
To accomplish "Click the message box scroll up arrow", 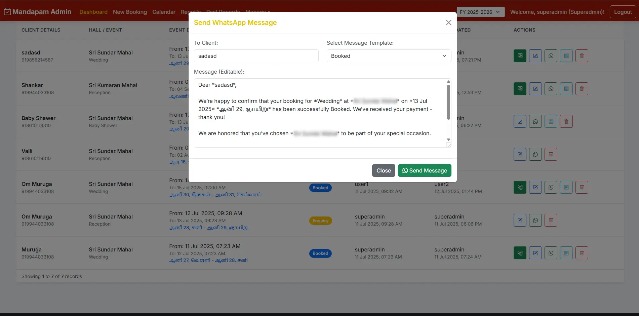I will (x=448, y=81).
